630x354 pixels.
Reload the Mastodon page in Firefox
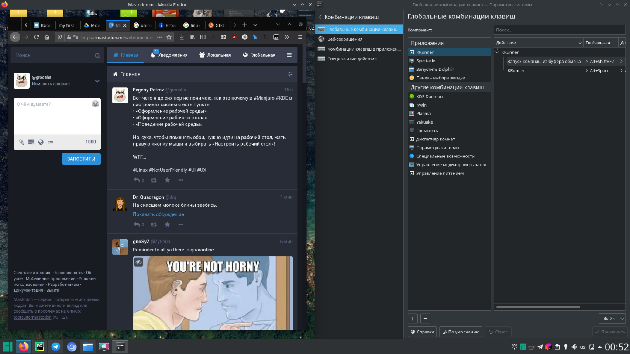tap(36, 37)
